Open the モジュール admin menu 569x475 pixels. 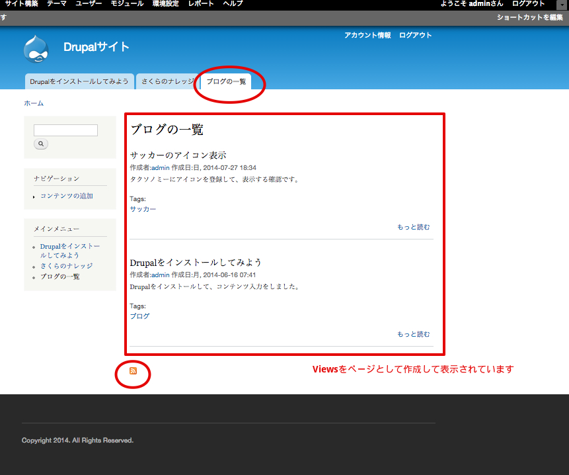tap(126, 4)
